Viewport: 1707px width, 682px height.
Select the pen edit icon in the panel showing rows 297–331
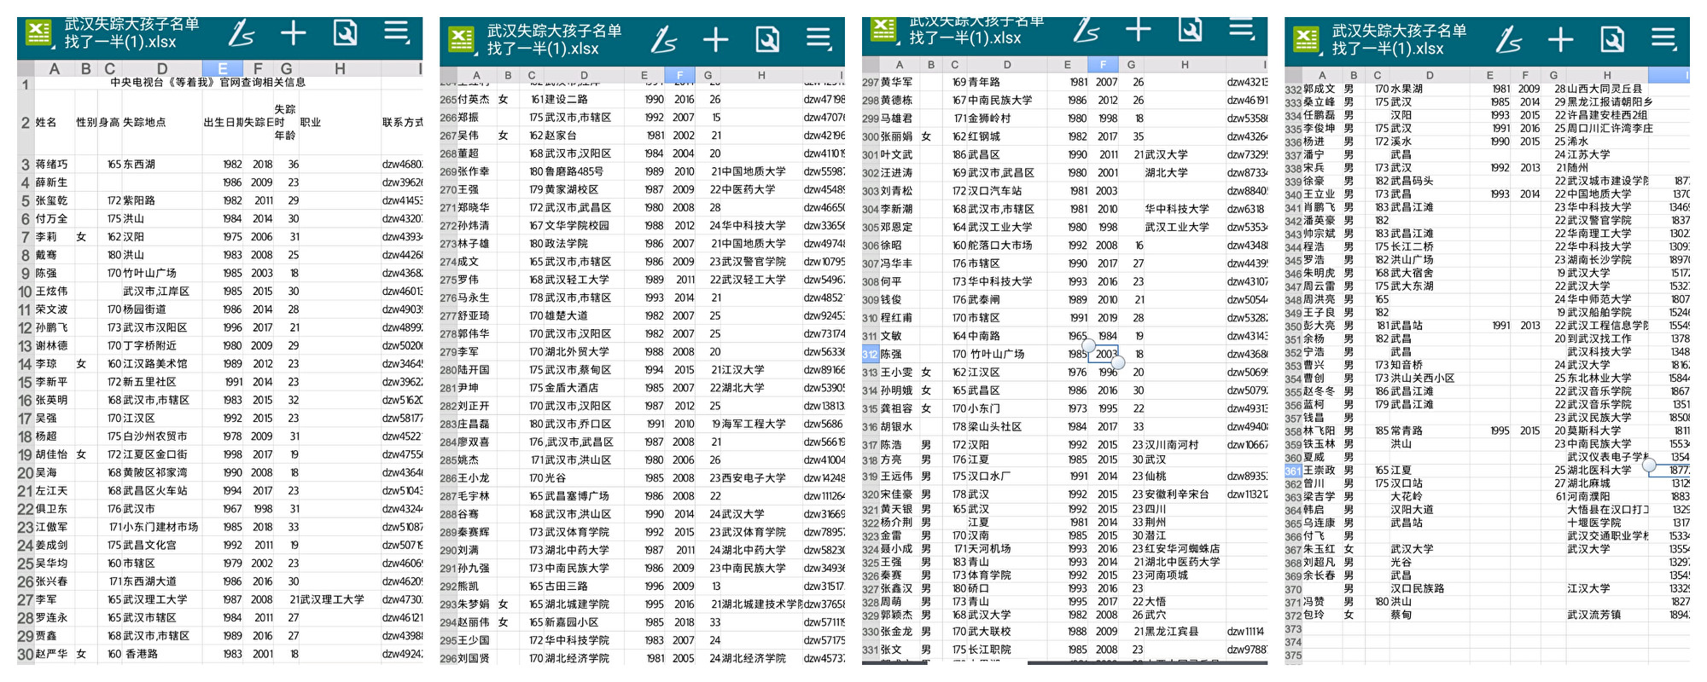(x=1087, y=30)
